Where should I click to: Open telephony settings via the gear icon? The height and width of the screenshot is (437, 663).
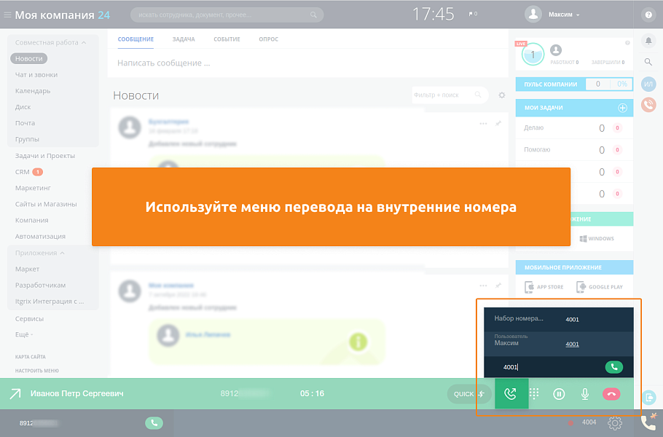click(614, 422)
